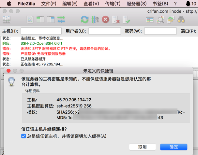198x155 pixels.
Task: Open QQ penguin menu bar icon
Action: pyautogui.click(x=188, y=4)
